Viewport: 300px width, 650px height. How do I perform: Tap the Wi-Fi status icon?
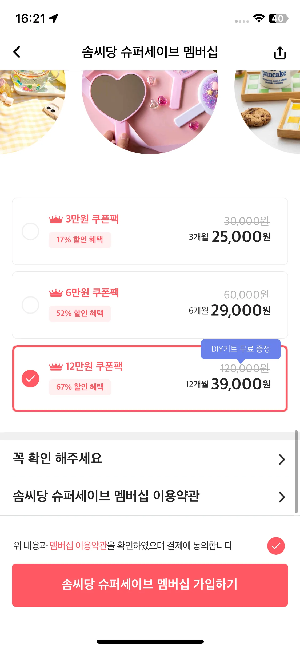(x=259, y=18)
